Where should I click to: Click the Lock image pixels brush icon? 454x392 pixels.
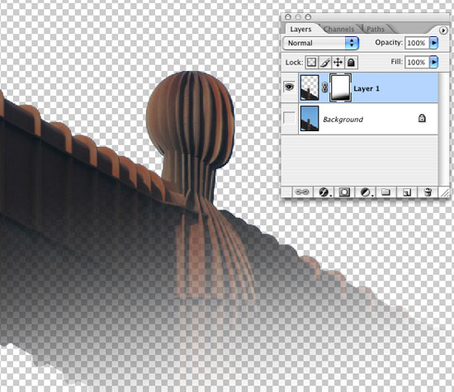point(325,62)
